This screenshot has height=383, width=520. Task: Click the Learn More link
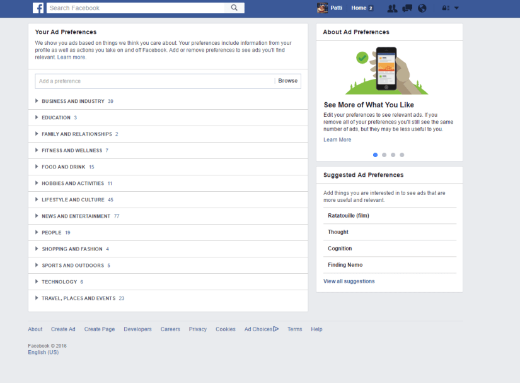(337, 139)
